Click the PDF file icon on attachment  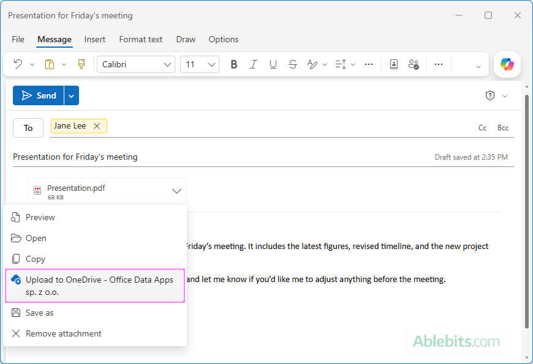pos(37,190)
